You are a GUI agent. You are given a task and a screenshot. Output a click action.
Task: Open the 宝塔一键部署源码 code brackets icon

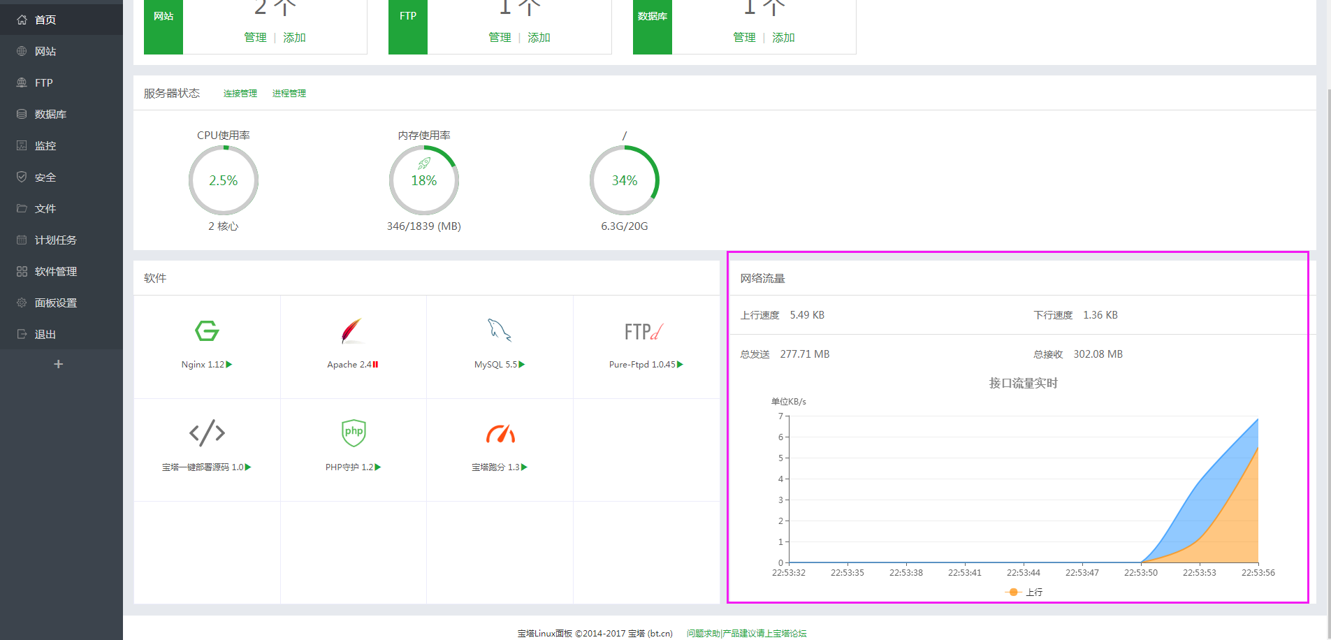click(x=207, y=433)
